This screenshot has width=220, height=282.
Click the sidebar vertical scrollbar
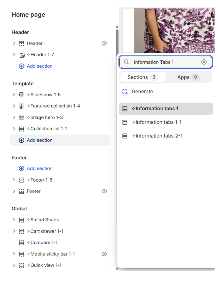117,126
